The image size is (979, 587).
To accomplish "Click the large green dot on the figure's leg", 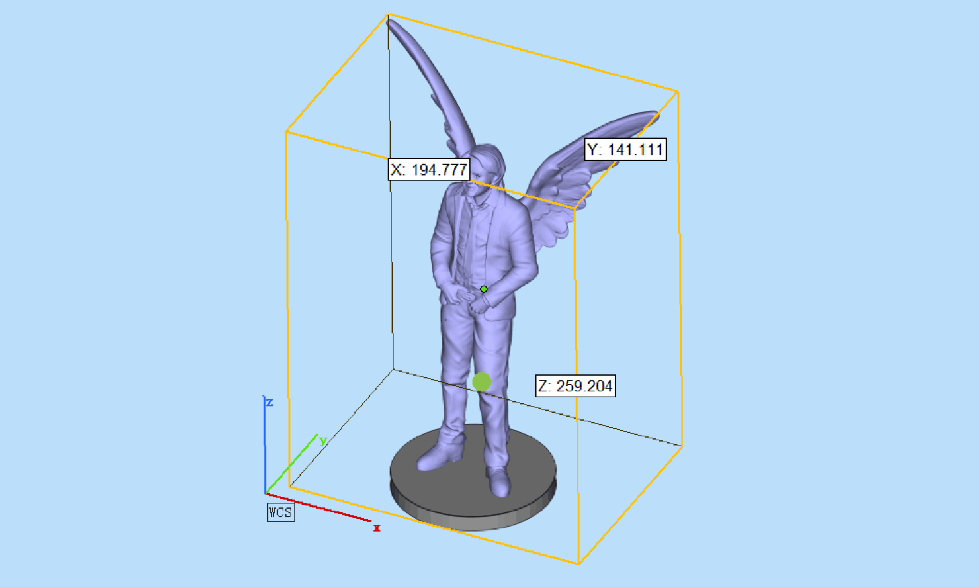I will click(482, 382).
